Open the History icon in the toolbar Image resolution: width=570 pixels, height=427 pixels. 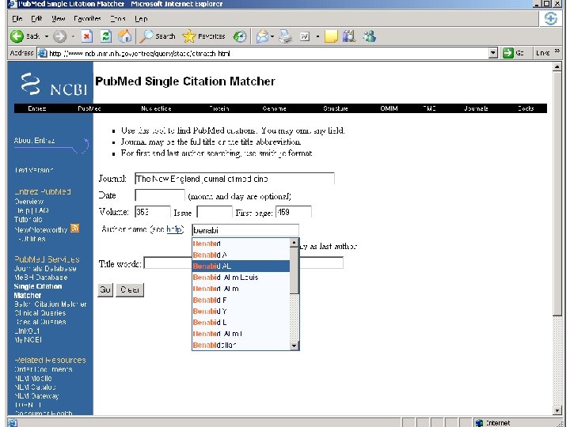pos(240,36)
